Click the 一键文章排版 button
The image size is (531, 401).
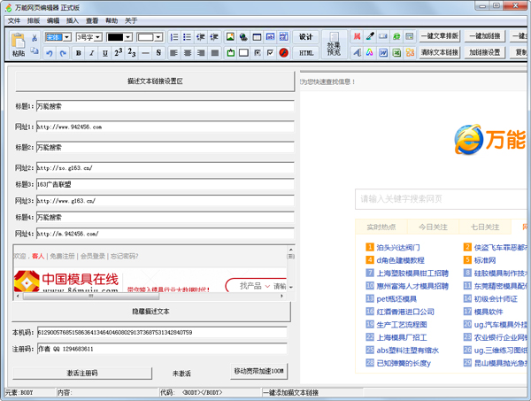tap(440, 36)
